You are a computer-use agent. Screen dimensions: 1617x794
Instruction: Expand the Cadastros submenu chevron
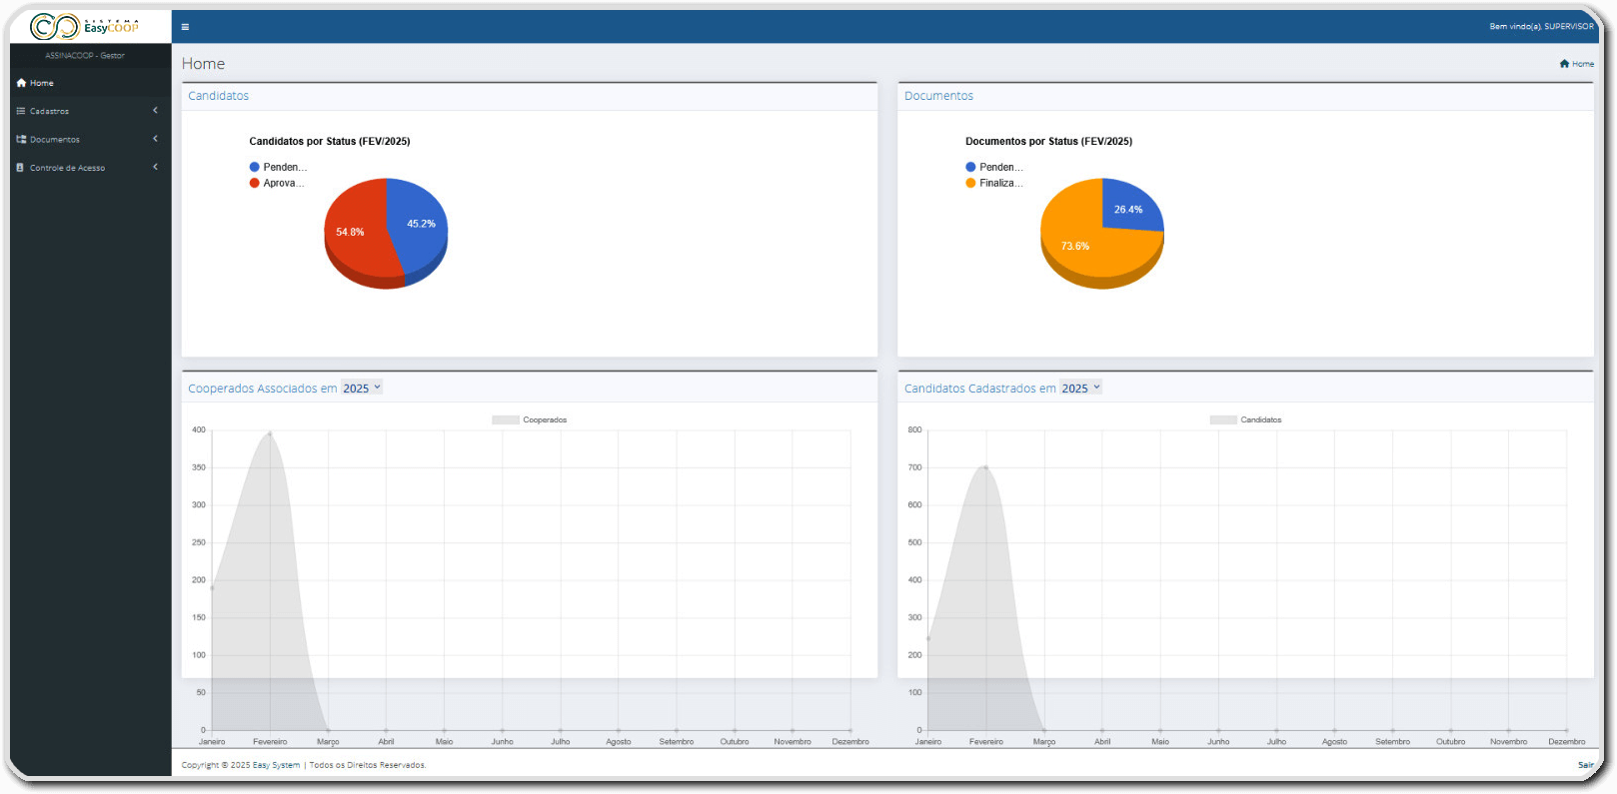point(155,111)
